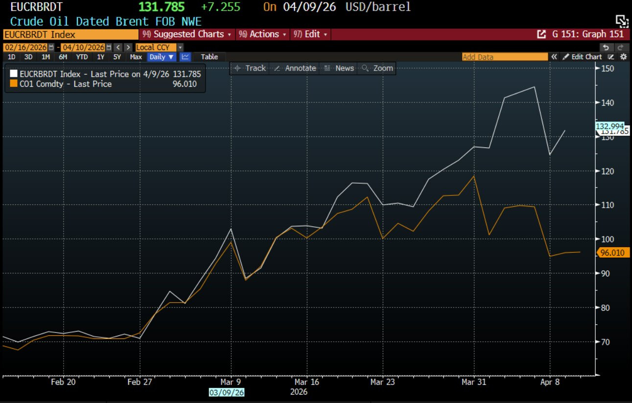
Task: Click the orange CO1 Comdty legend swatch
Action: point(13,84)
